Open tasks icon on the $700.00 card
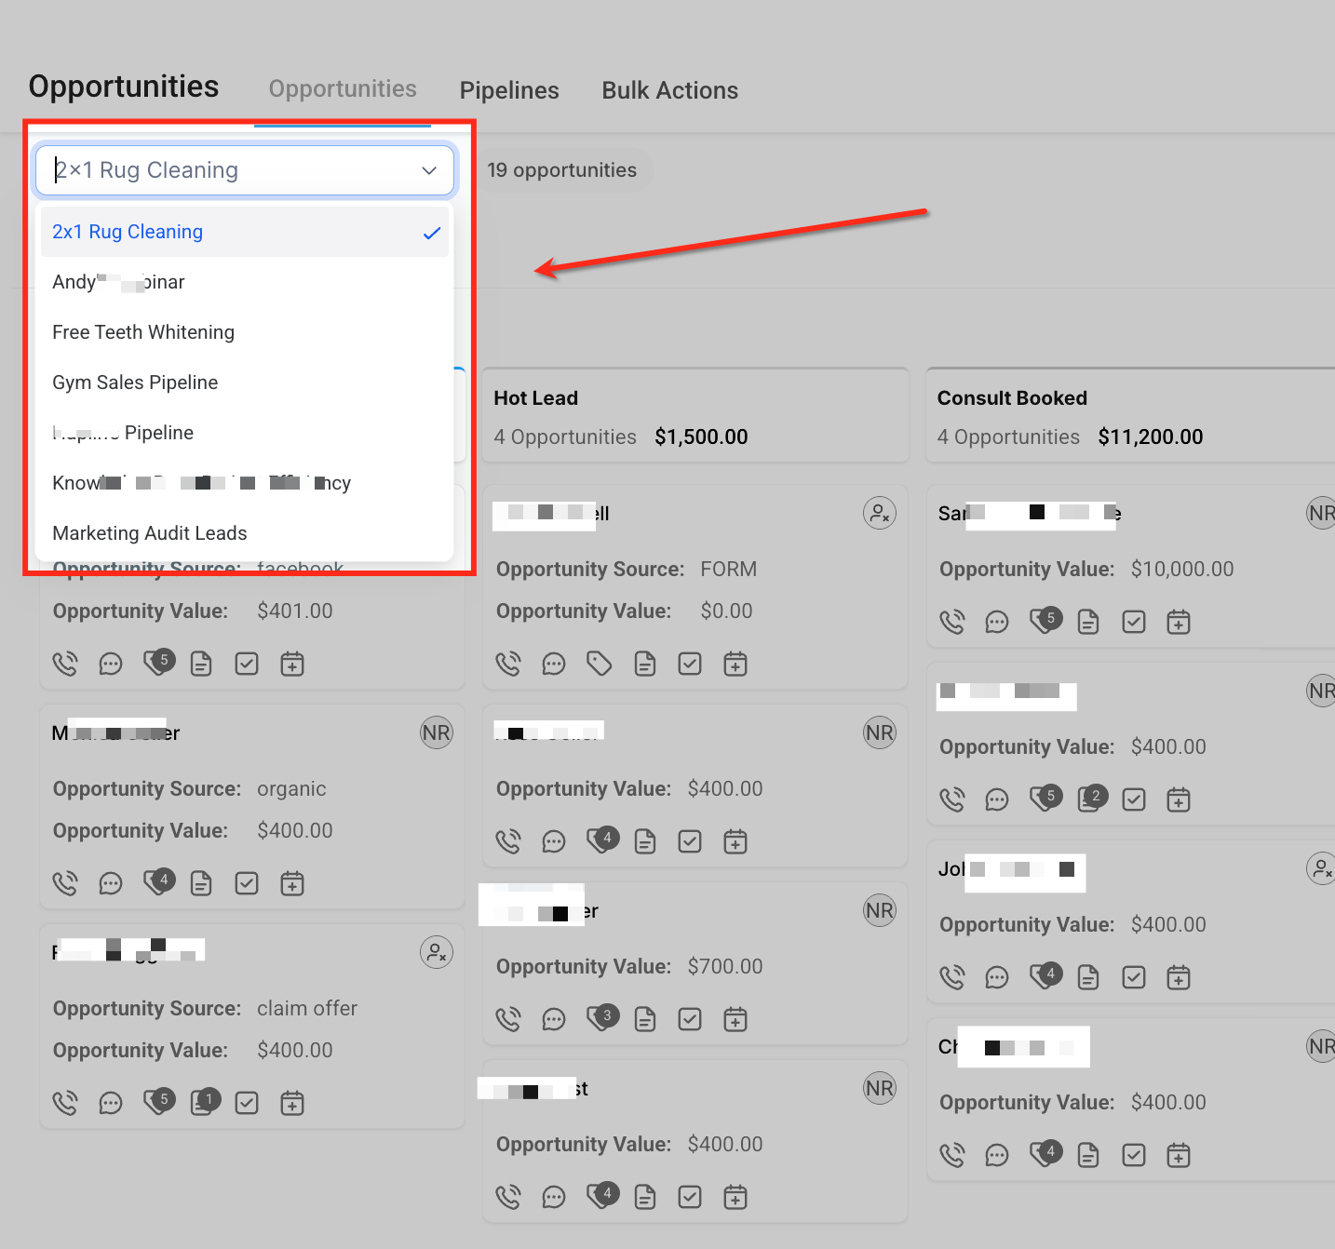The height and width of the screenshot is (1249, 1335). tap(690, 1019)
